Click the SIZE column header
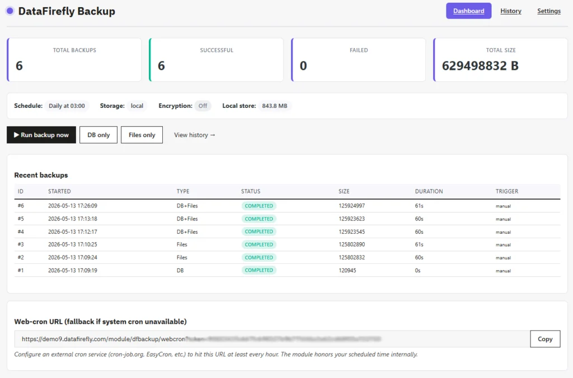 (344, 191)
